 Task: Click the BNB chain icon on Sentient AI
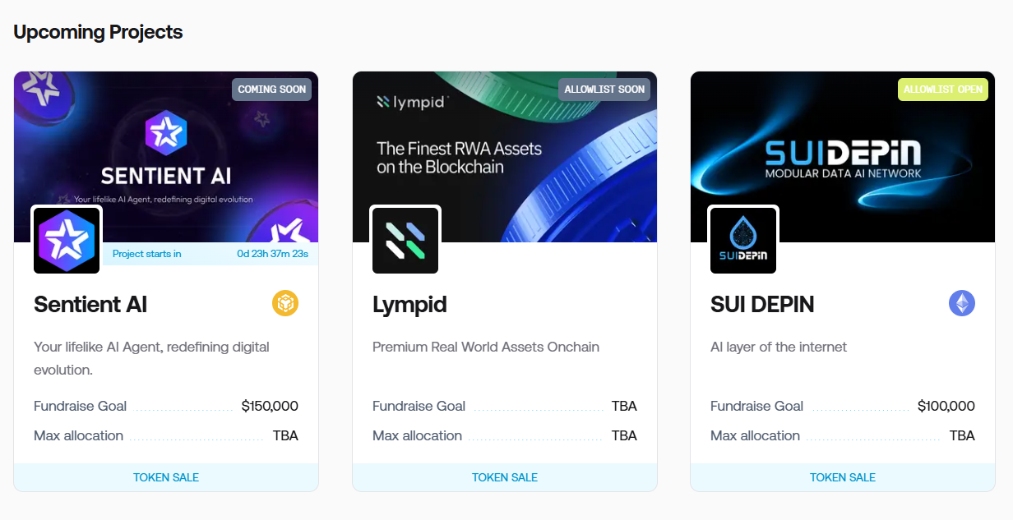[x=285, y=304]
